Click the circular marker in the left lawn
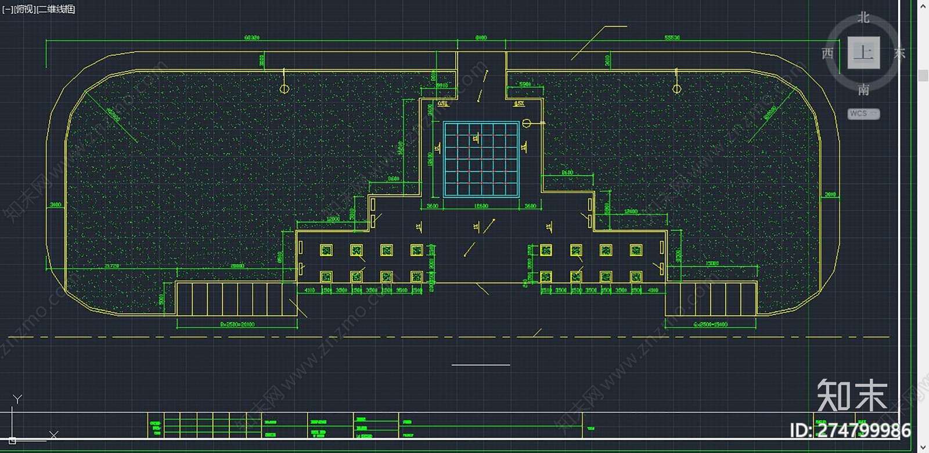The height and width of the screenshot is (453, 929). point(284,89)
